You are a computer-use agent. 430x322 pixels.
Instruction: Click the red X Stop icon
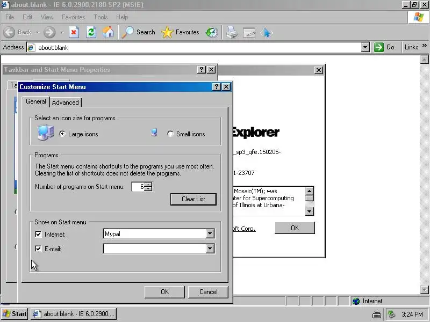point(74,32)
